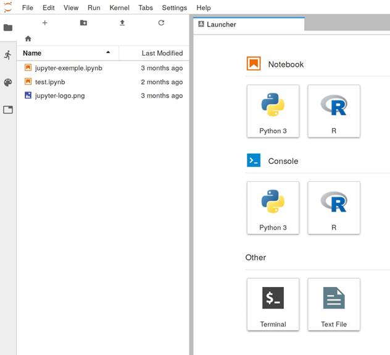Screen dimensions: 390x355
Task: Open the Tabs panel sidebar icon
Action: tap(8, 109)
